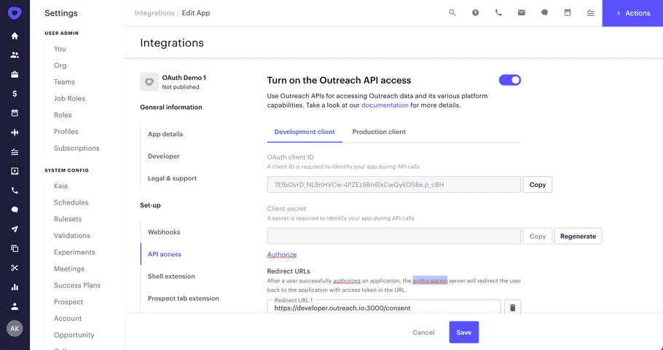Open Validations settings
Image resolution: width=663 pixels, height=350 pixels.
[x=72, y=236]
